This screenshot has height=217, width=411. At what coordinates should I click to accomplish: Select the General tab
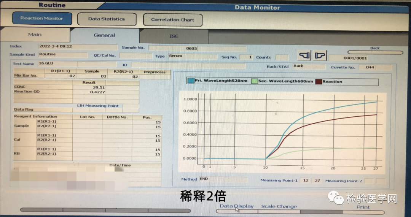tap(104, 35)
